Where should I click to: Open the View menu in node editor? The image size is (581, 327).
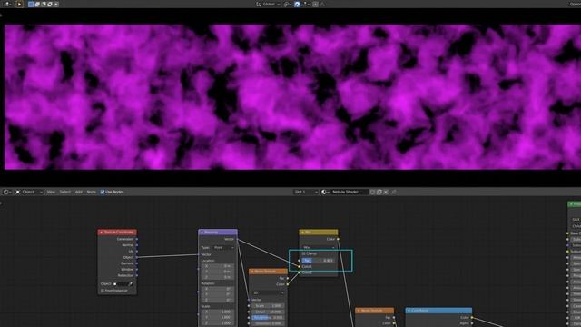pos(51,192)
